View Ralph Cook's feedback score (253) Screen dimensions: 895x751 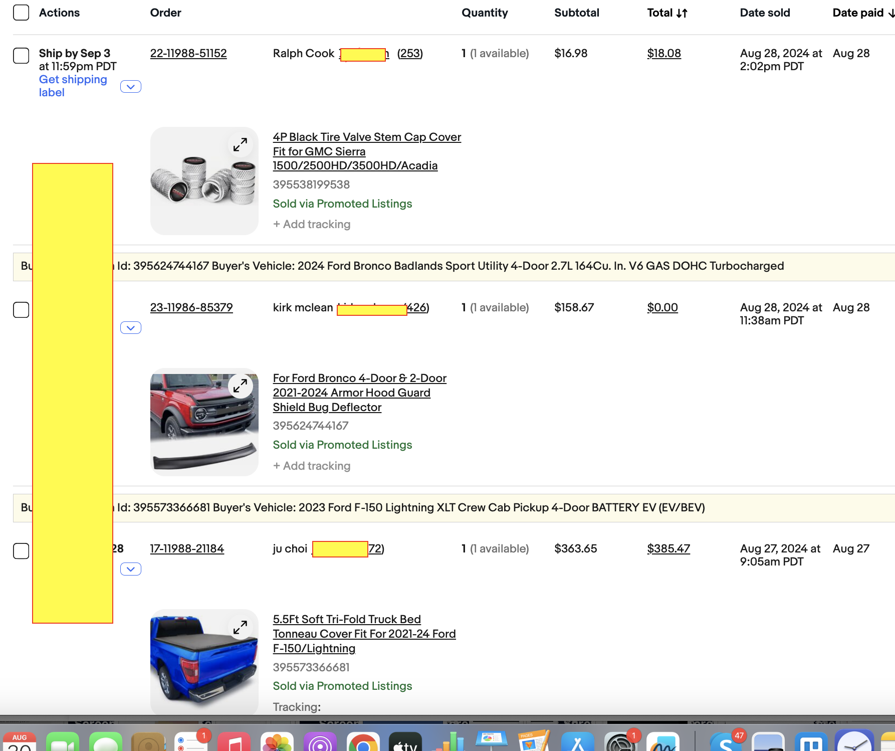pyautogui.click(x=409, y=53)
